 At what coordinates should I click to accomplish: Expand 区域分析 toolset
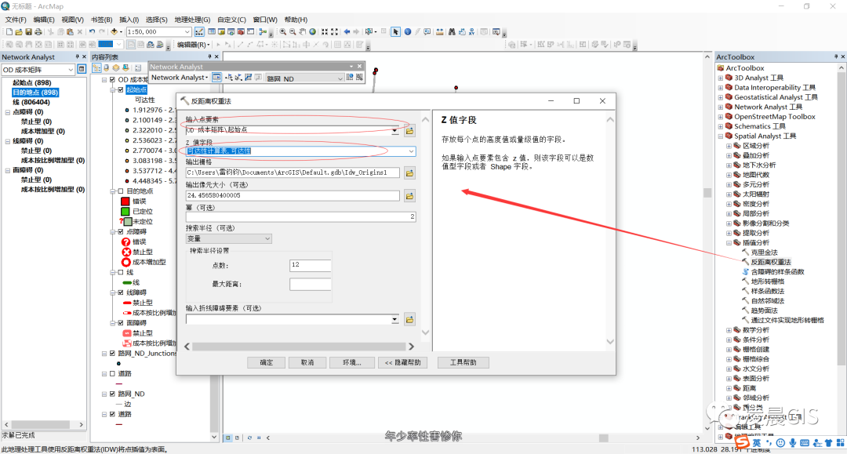pos(729,146)
